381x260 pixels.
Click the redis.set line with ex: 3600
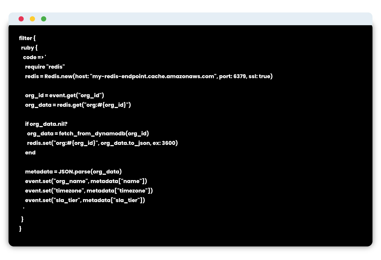pos(102,143)
